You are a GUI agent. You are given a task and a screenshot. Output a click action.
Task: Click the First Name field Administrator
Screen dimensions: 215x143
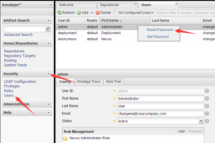(x=160, y=99)
